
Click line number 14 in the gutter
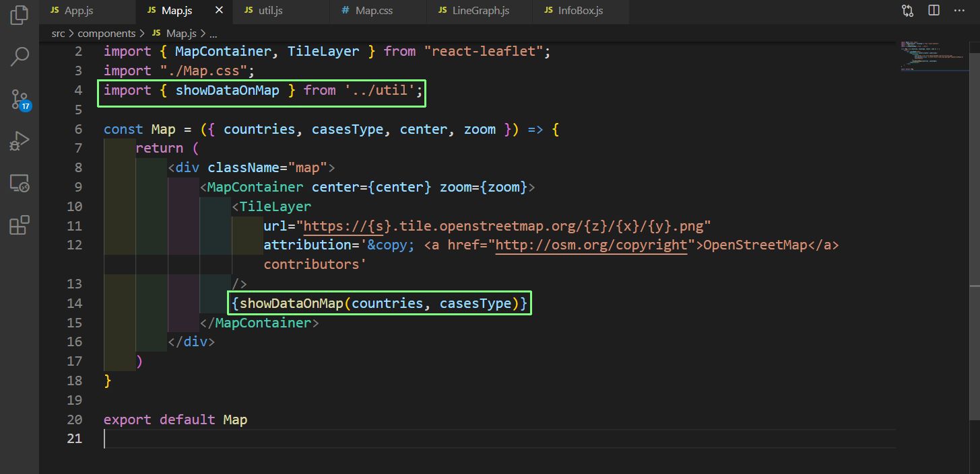pyautogui.click(x=75, y=303)
